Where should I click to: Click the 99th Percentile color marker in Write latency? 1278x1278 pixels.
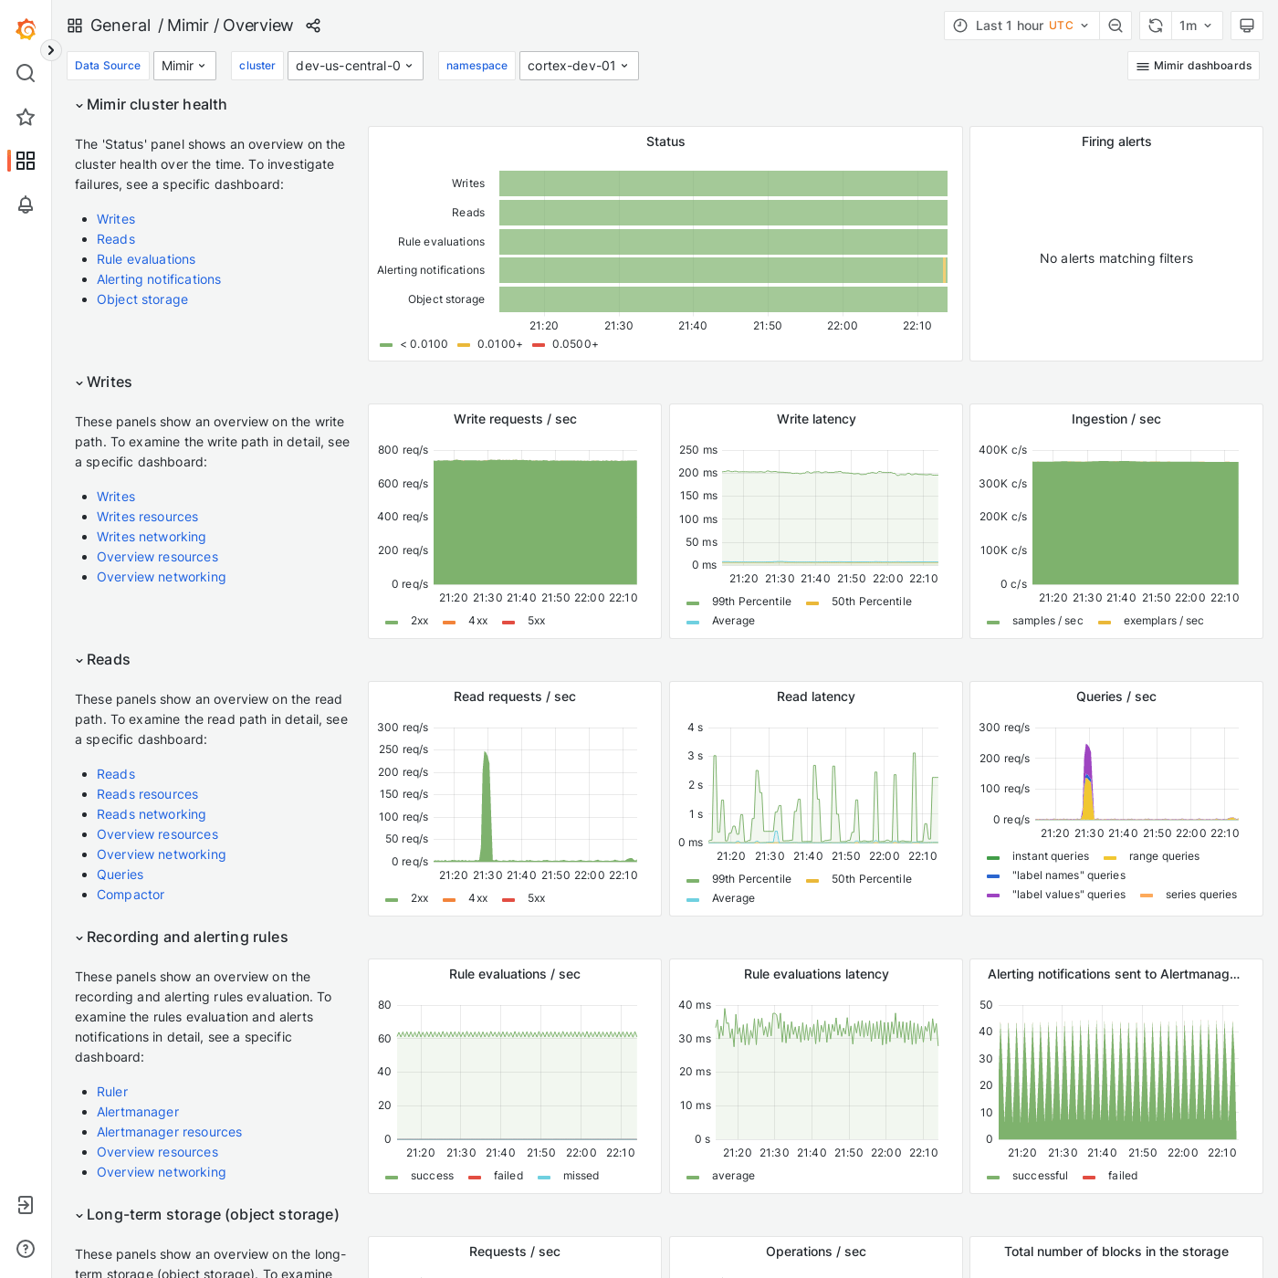click(x=692, y=602)
